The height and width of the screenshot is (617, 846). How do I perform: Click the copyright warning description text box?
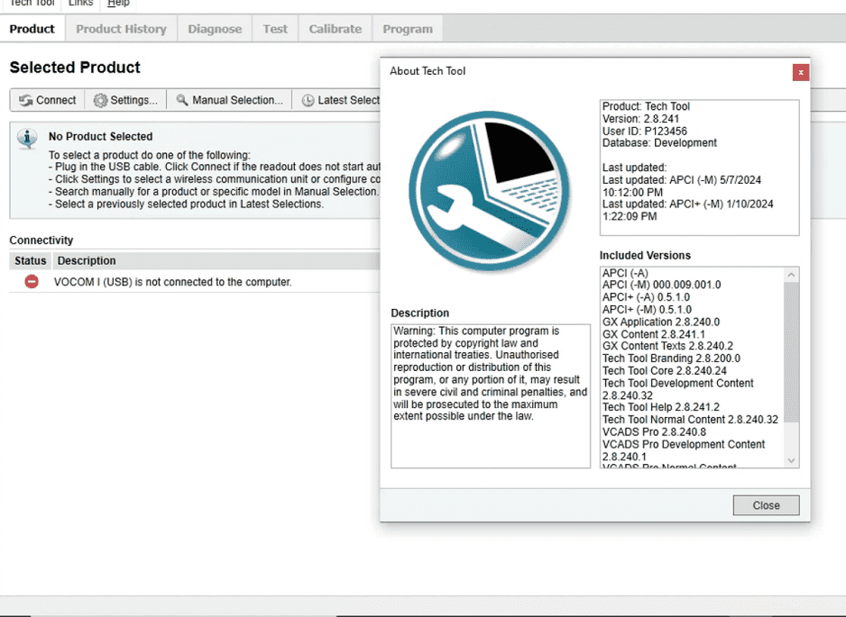click(491, 396)
